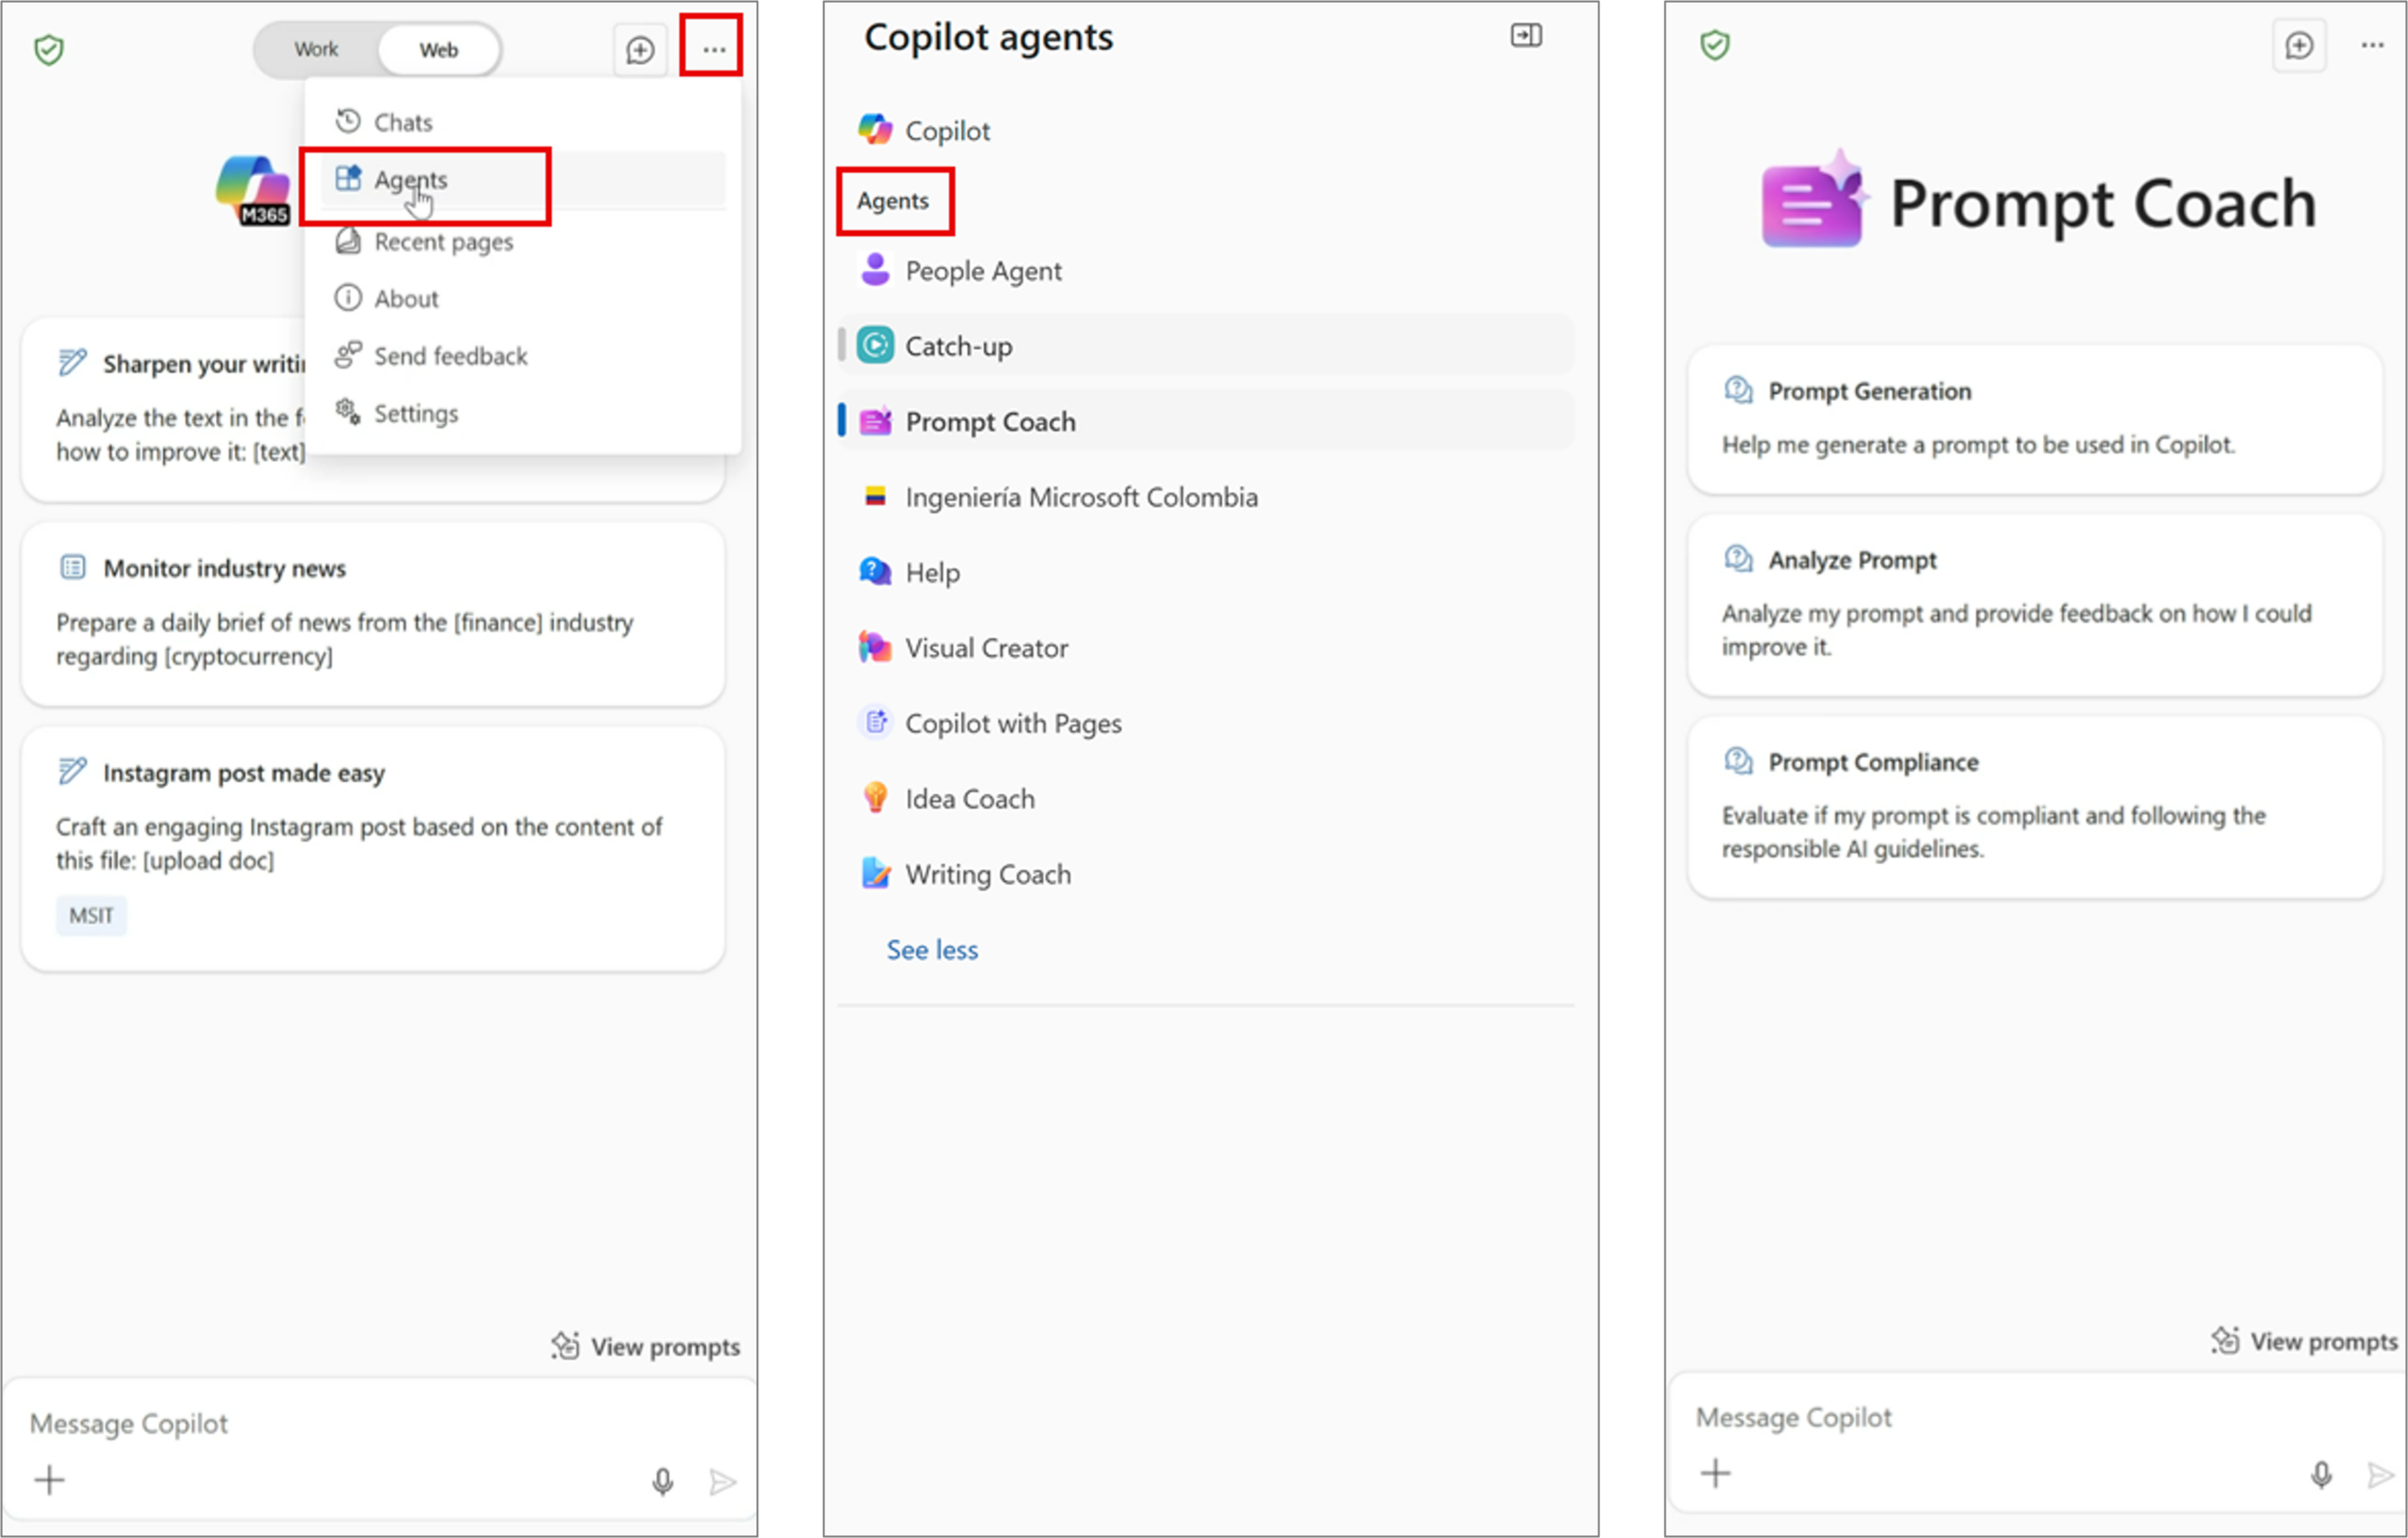Open Recent pages menu entry

523,242
